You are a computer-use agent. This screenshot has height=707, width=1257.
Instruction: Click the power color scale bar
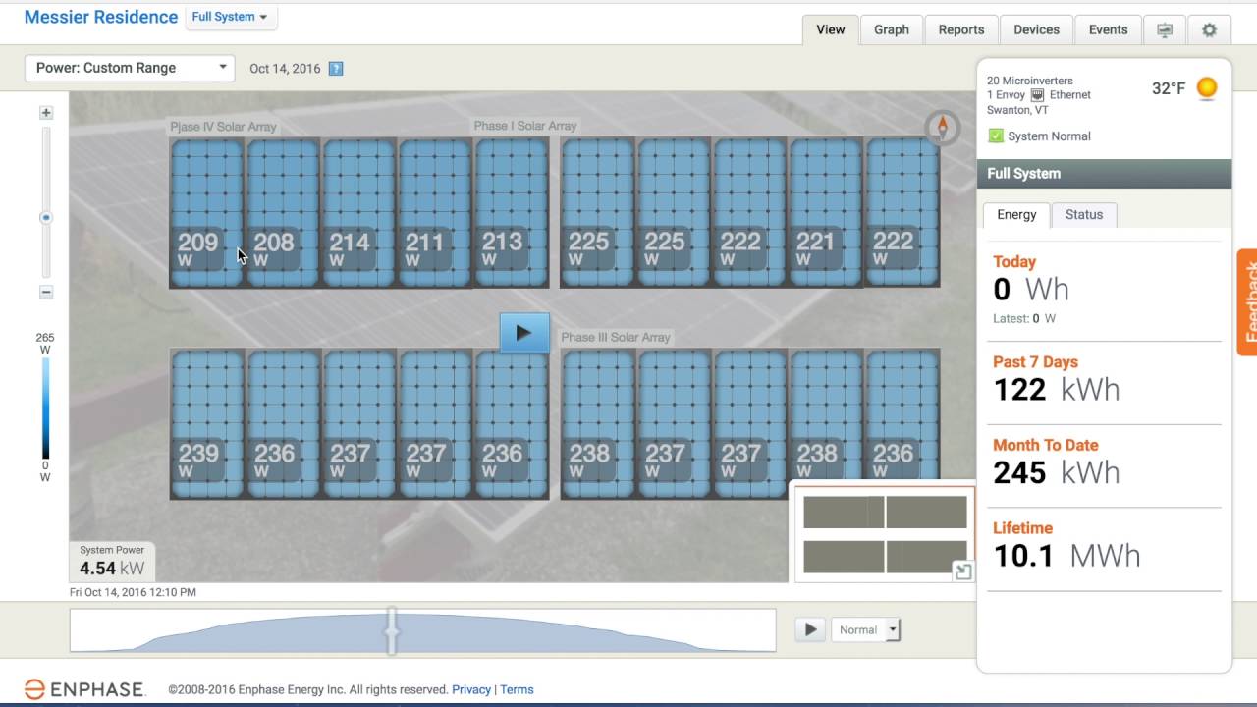pyautogui.click(x=45, y=408)
